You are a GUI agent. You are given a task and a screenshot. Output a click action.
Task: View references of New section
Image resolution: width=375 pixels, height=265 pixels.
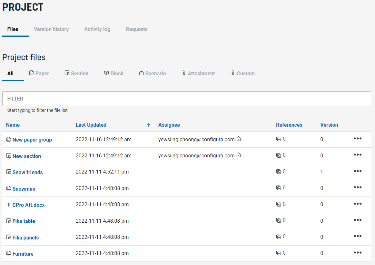281,155
